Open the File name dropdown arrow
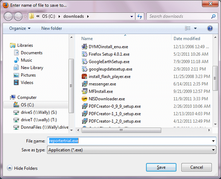This screenshot has width=221, height=179. coord(213,141)
